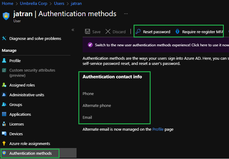The width and height of the screenshot is (229, 159).
Task: Click the Email field label
Action: tap(87, 118)
